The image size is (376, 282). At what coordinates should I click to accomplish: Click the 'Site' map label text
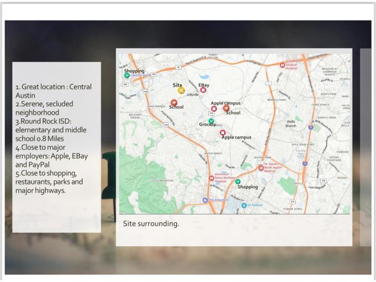(177, 85)
